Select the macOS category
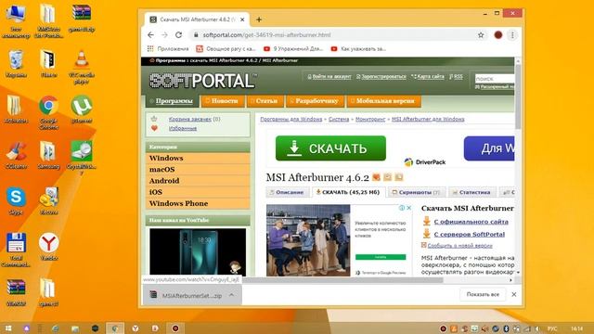Image resolution: width=594 pixels, height=334 pixels. coord(198,170)
